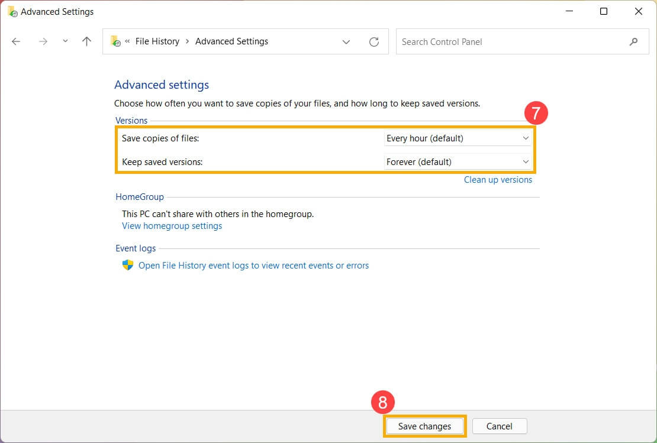Open the Save copies of files dropdown
The width and height of the screenshot is (657, 443).
point(458,138)
